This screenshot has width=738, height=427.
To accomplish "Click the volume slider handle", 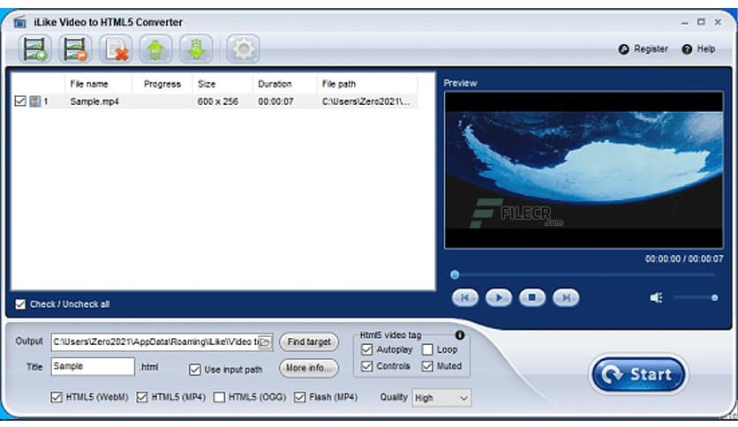I will click(714, 297).
